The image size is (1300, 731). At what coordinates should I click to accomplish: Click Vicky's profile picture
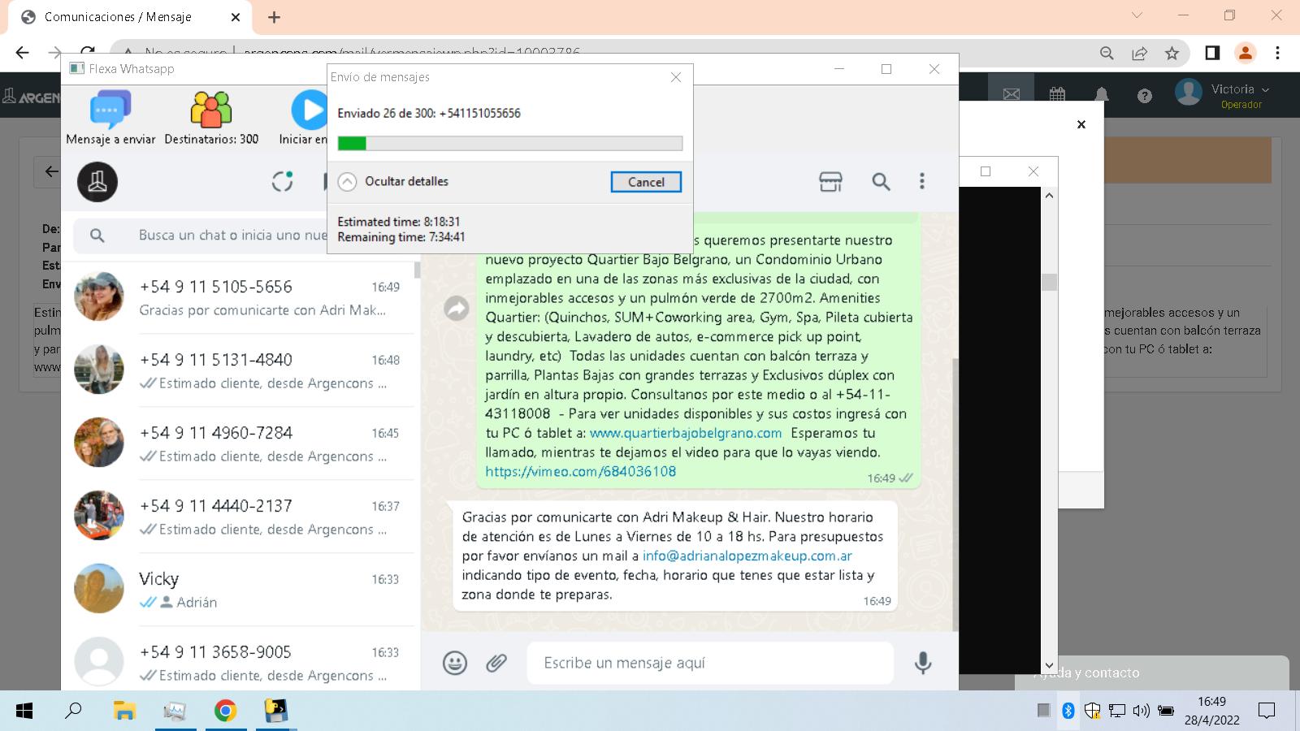(99, 589)
